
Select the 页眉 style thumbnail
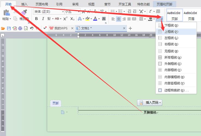point(191,15)
